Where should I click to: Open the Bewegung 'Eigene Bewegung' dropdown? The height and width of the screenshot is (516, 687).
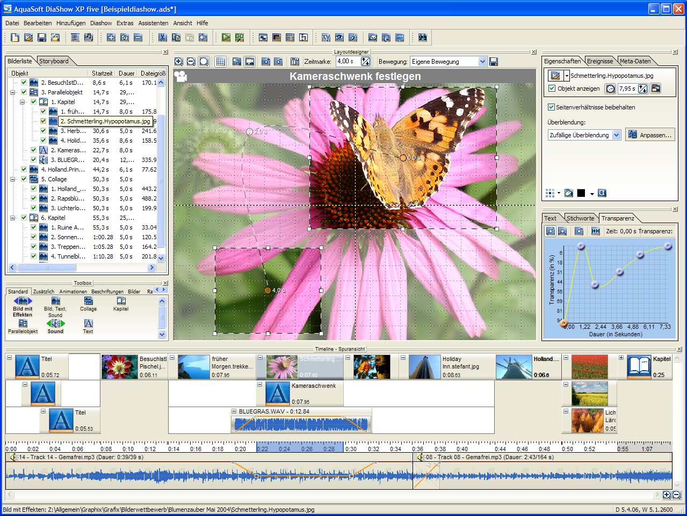pyautogui.click(x=482, y=62)
